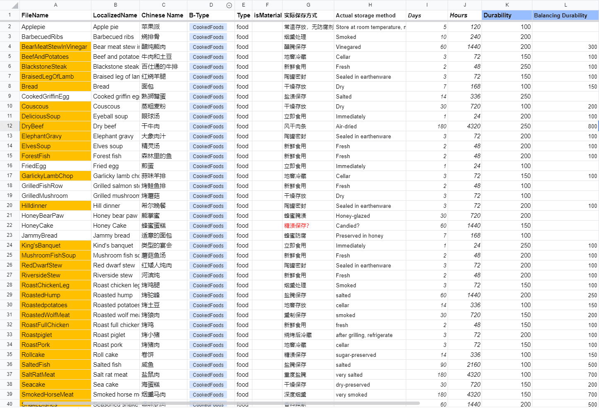Click the Hours header cell
Screen dimensions: 599x409
[x=465, y=15]
